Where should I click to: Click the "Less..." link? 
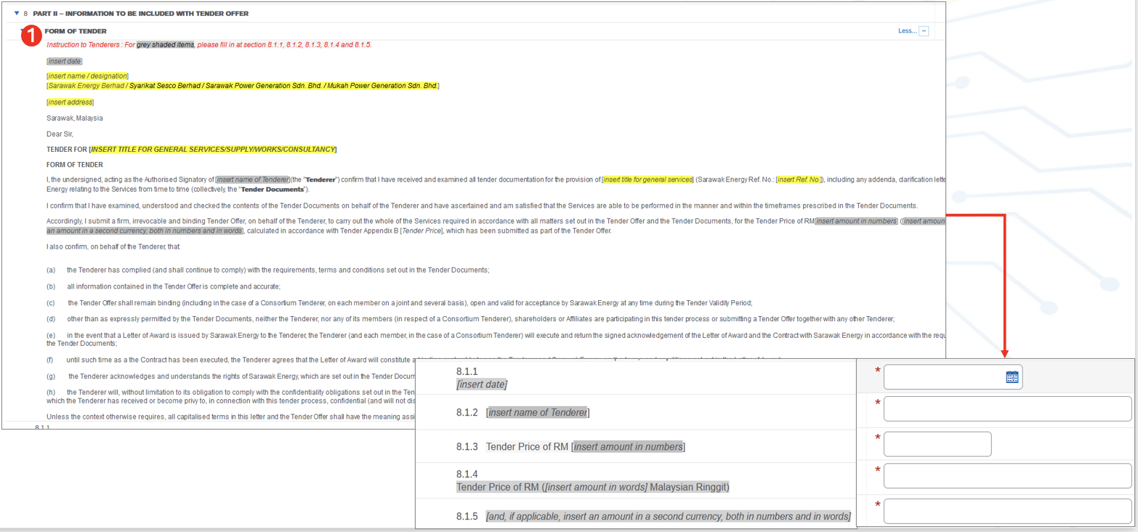click(907, 31)
